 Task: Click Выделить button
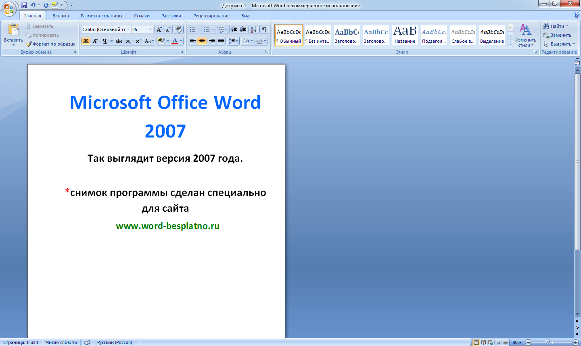coord(559,44)
